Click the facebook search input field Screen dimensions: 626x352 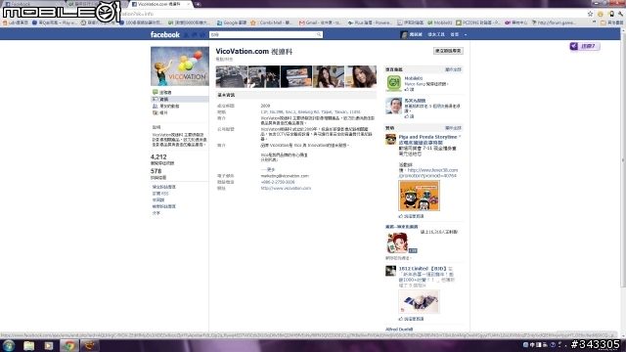pyautogui.click(x=263, y=35)
